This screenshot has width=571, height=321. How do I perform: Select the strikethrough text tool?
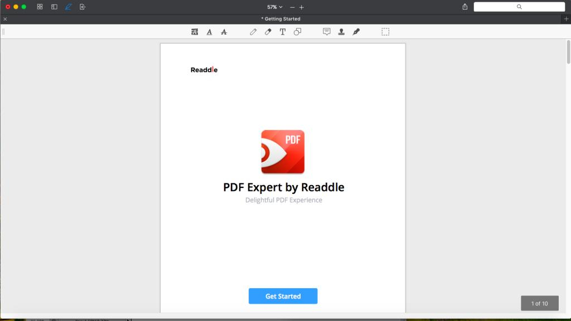click(x=224, y=32)
